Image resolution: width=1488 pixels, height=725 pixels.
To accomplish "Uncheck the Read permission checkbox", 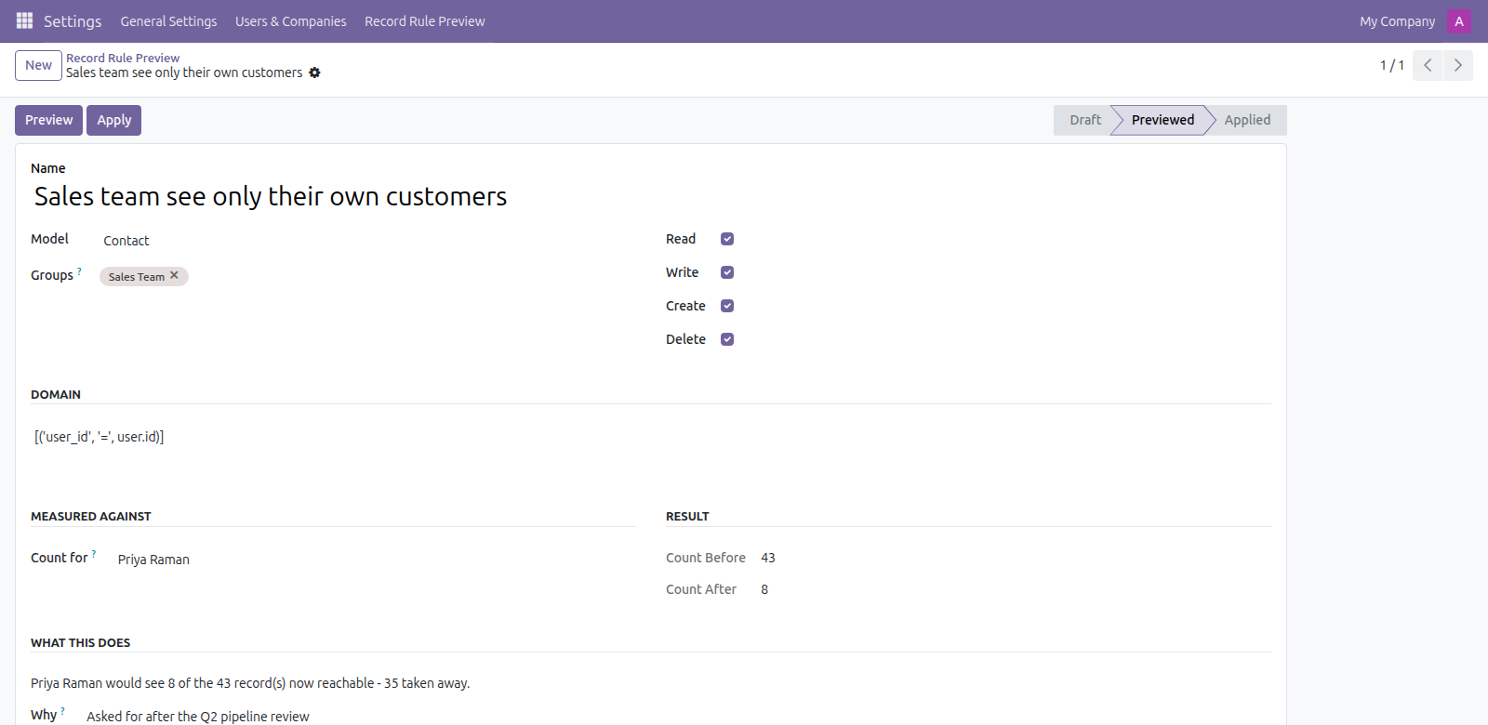I will pos(727,239).
